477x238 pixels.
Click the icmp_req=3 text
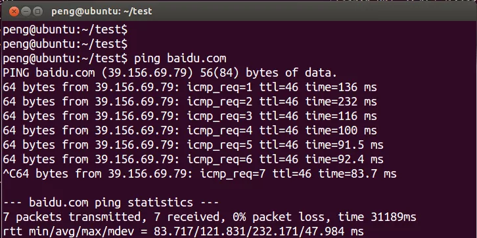point(219,117)
